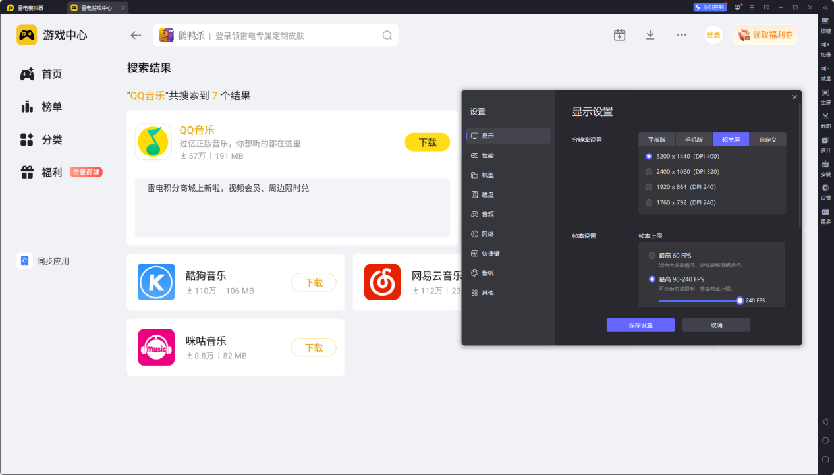The height and width of the screenshot is (475, 834).
Task: Select the 2400 x 1080 resolution option
Action: coord(649,171)
